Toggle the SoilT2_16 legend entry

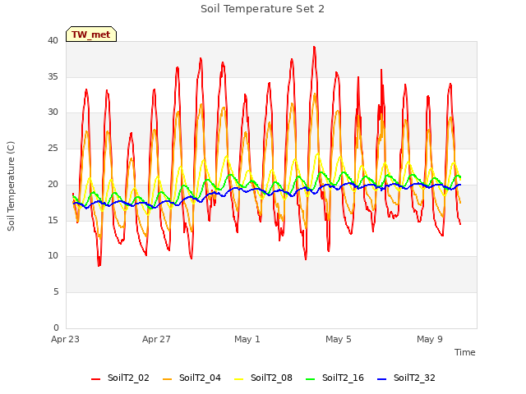[x=335, y=378]
